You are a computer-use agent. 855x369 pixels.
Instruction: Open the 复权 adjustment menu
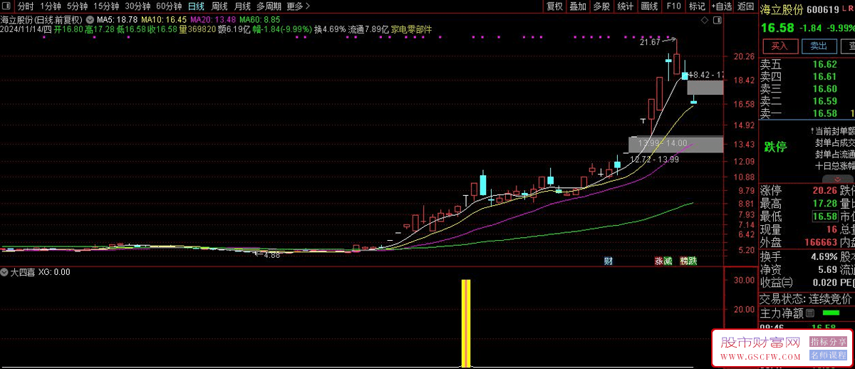pos(554,6)
